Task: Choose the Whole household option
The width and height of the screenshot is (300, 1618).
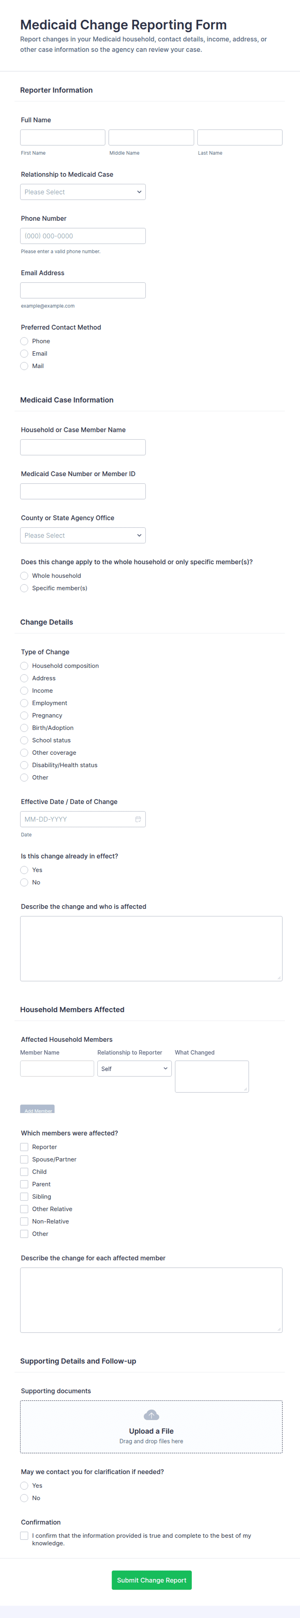Action: 25,575
